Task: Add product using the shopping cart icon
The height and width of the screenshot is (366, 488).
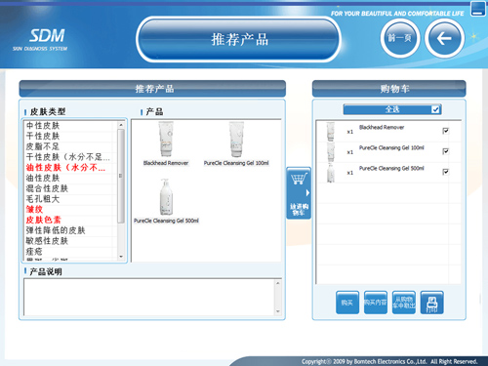Action: pyautogui.click(x=299, y=193)
